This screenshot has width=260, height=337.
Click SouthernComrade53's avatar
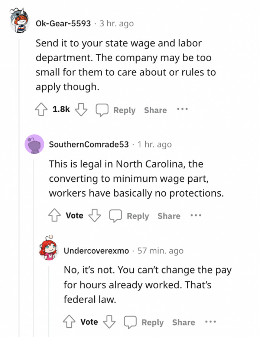[x=35, y=144]
